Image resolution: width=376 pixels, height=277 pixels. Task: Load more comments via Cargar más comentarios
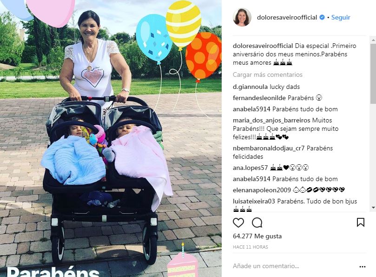coord(268,74)
